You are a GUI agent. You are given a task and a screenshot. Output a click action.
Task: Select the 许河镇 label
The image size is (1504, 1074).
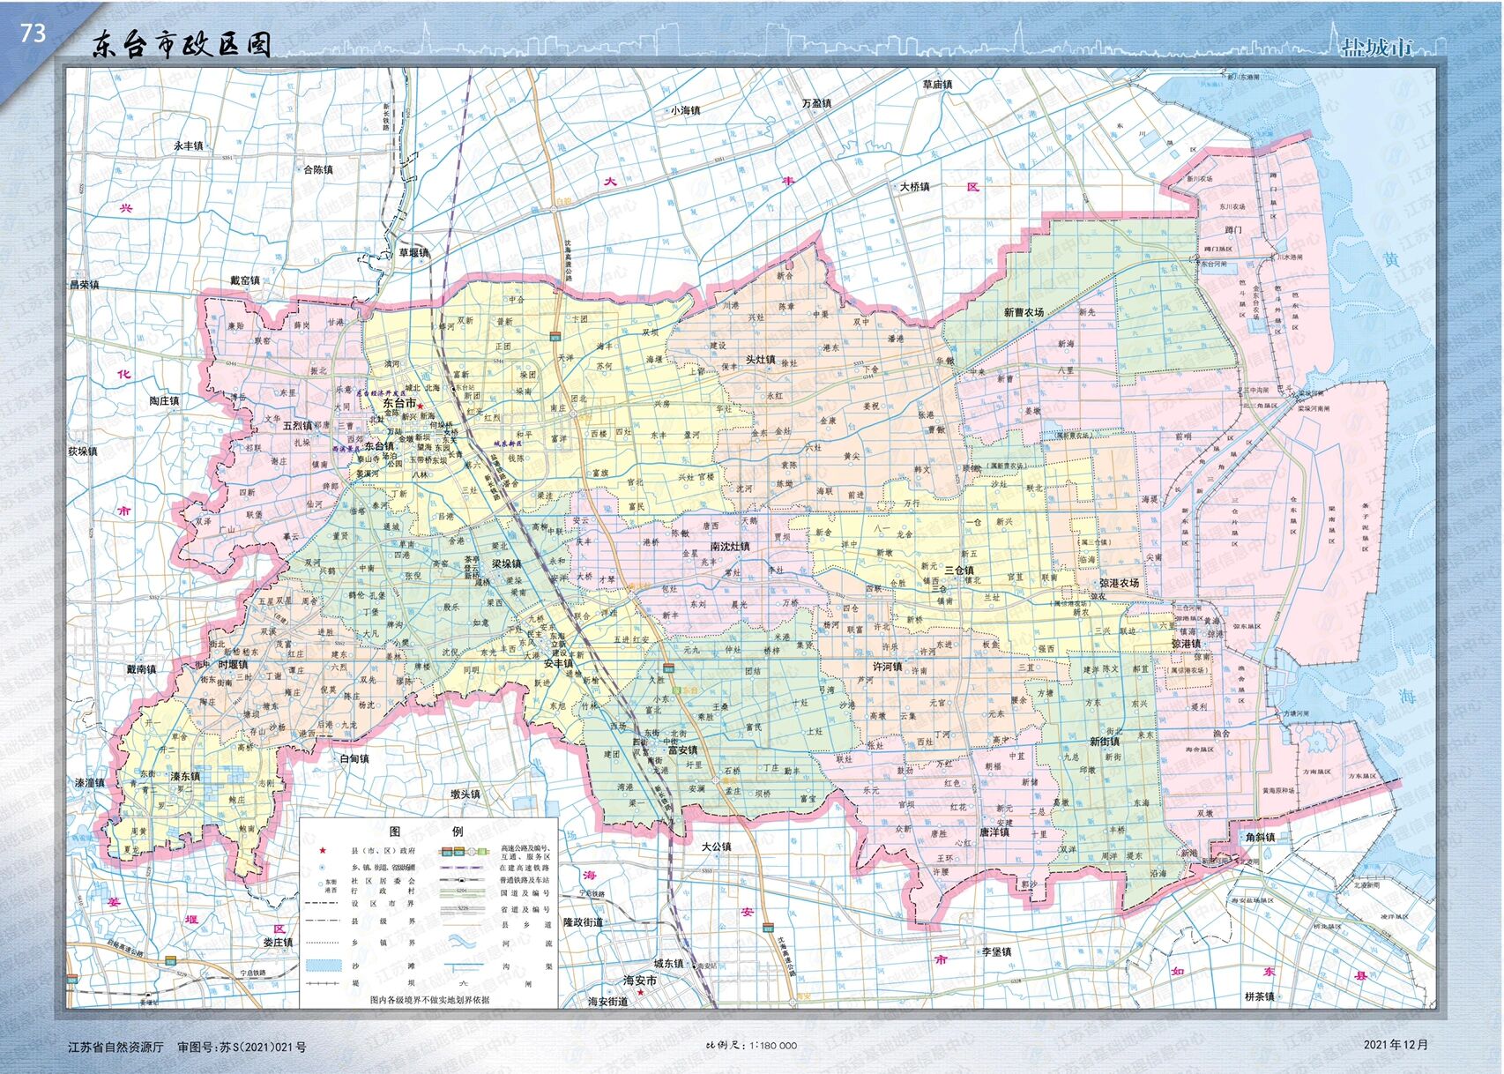click(887, 667)
